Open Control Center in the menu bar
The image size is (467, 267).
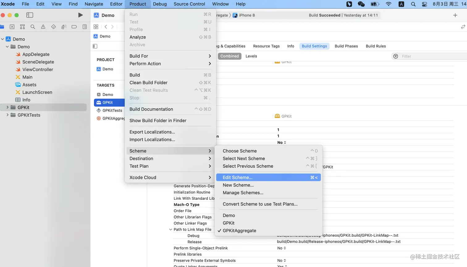coord(425,4)
